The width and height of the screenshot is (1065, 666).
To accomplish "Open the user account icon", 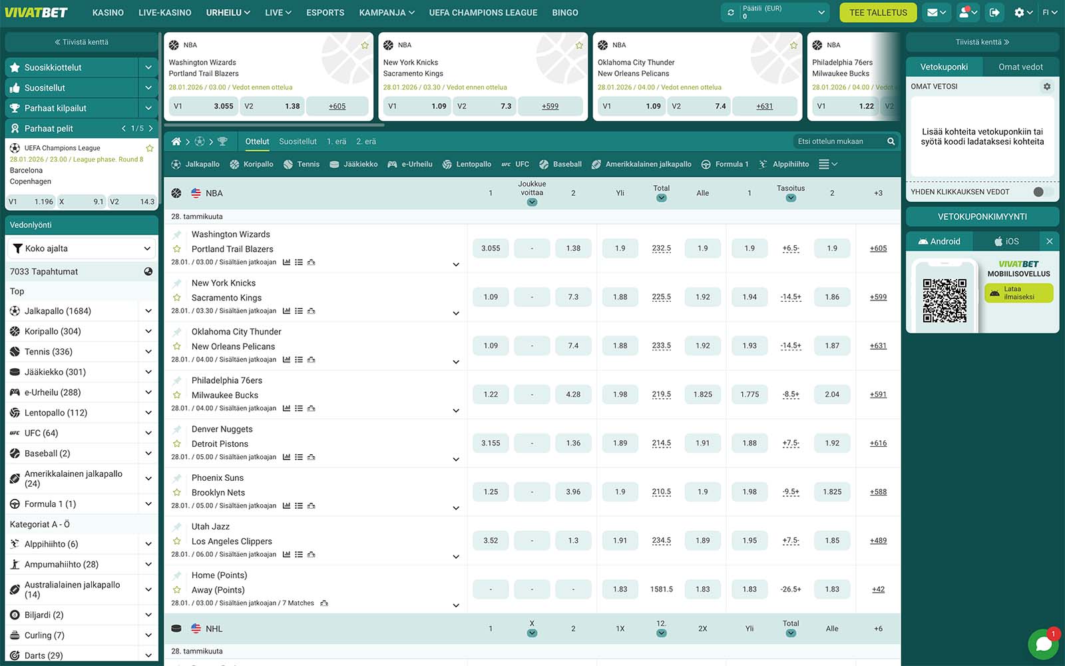I will pyautogui.click(x=968, y=13).
